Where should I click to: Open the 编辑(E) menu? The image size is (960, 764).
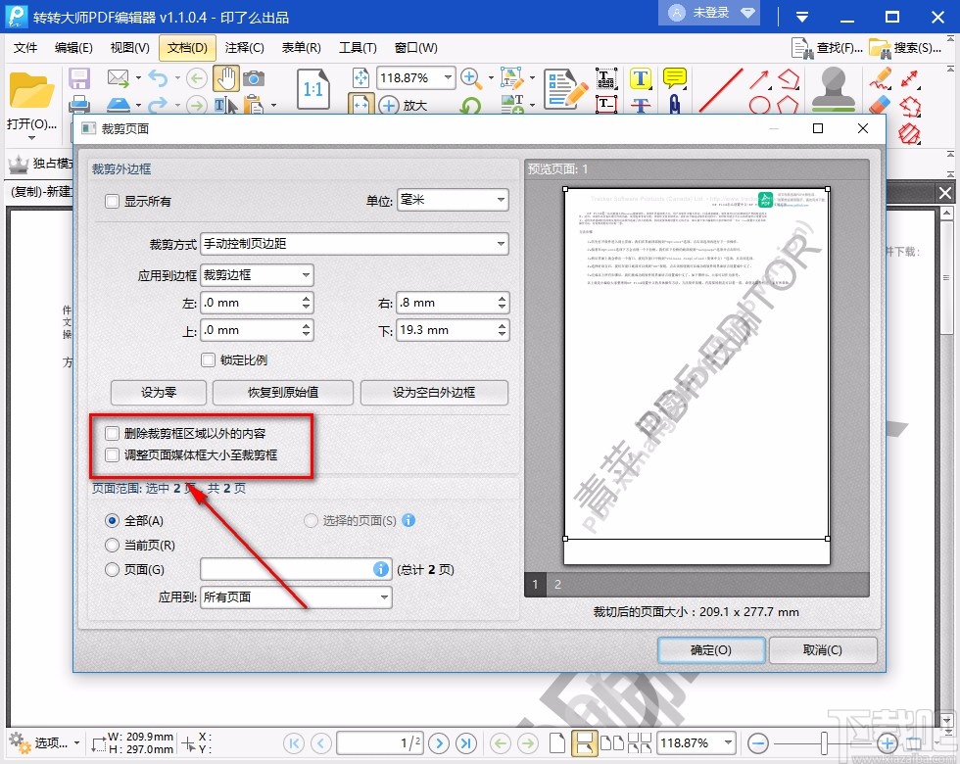click(72, 48)
